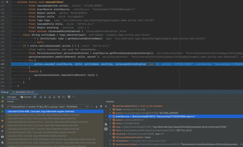Toggle the glasses watches view button
This screenshot has height=147, width=243.
click(106, 129)
